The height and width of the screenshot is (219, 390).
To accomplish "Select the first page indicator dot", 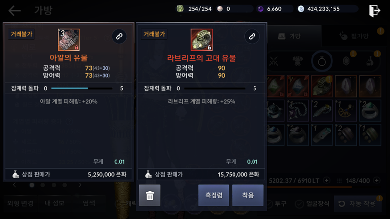I will (x=32, y=185).
